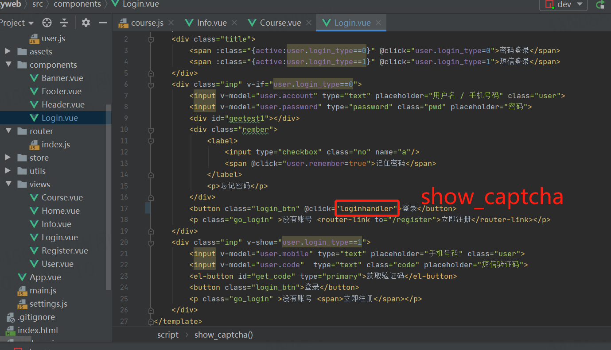This screenshot has height=350, width=611.
Task: Expand the utils folder arrow
Action: [8, 171]
